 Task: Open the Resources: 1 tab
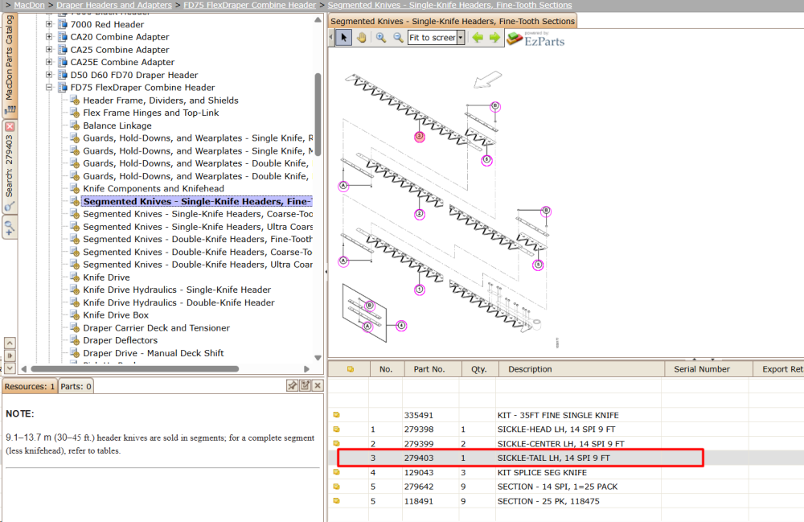click(30, 386)
